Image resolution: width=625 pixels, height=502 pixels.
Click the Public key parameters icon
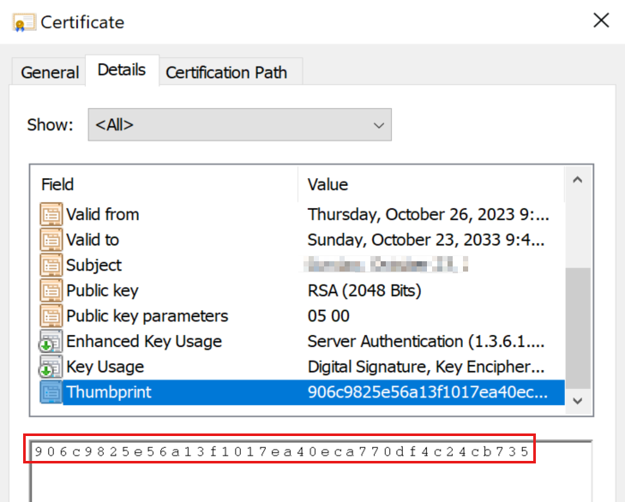(x=51, y=316)
